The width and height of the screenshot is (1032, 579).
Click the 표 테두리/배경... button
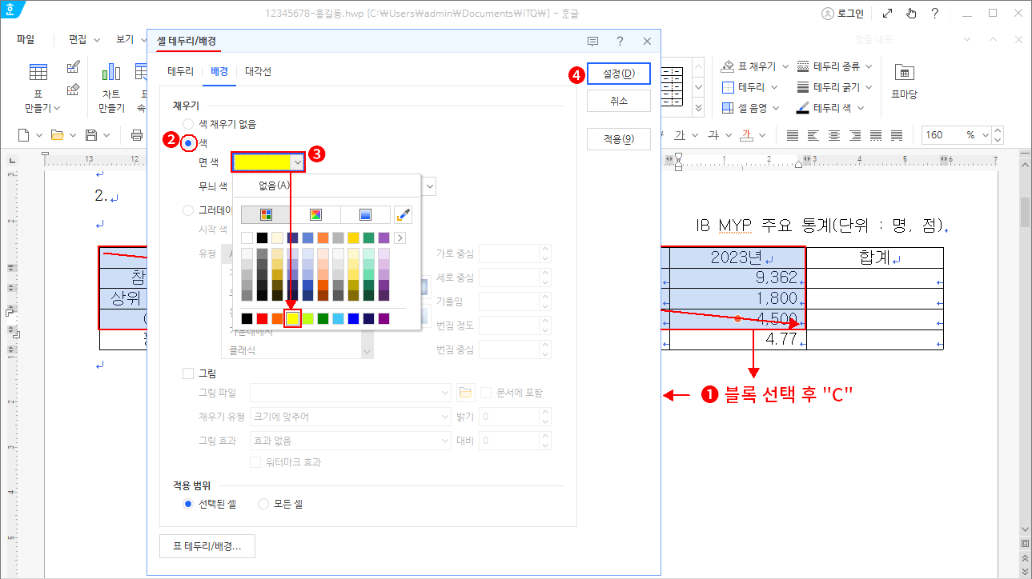click(x=207, y=545)
